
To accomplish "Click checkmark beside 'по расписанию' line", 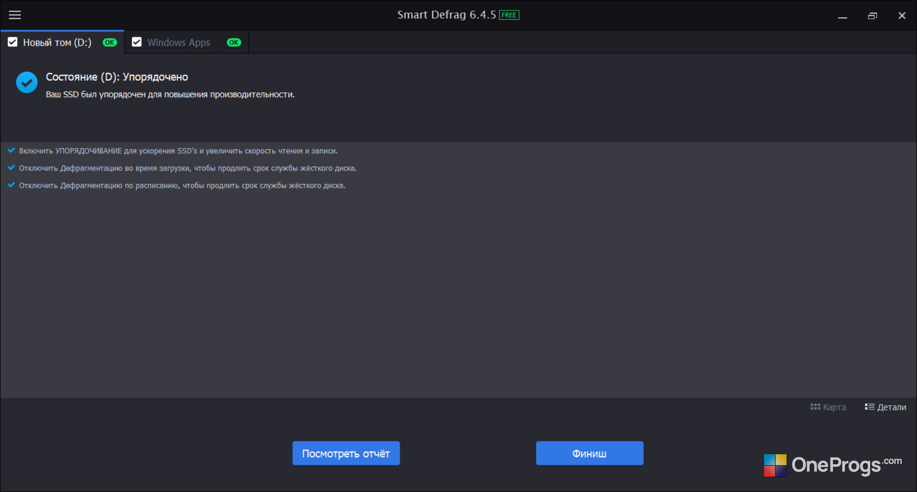I will 11,185.
